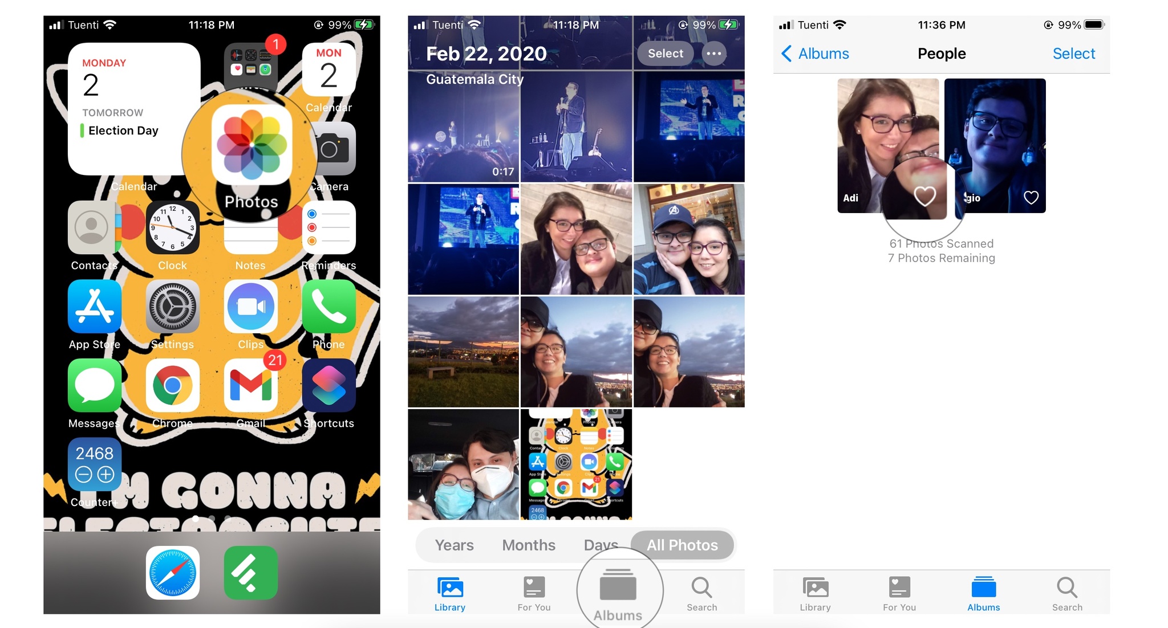This screenshot has width=1168, height=628.
Task: Switch to Months view in Photos
Action: click(529, 545)
